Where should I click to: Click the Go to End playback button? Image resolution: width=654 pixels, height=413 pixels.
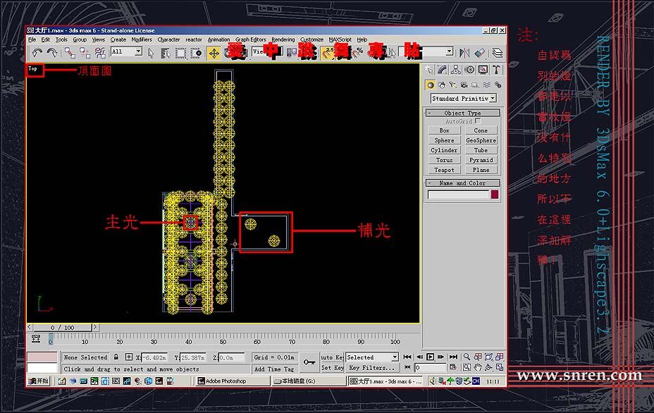(x=453, y=357)
